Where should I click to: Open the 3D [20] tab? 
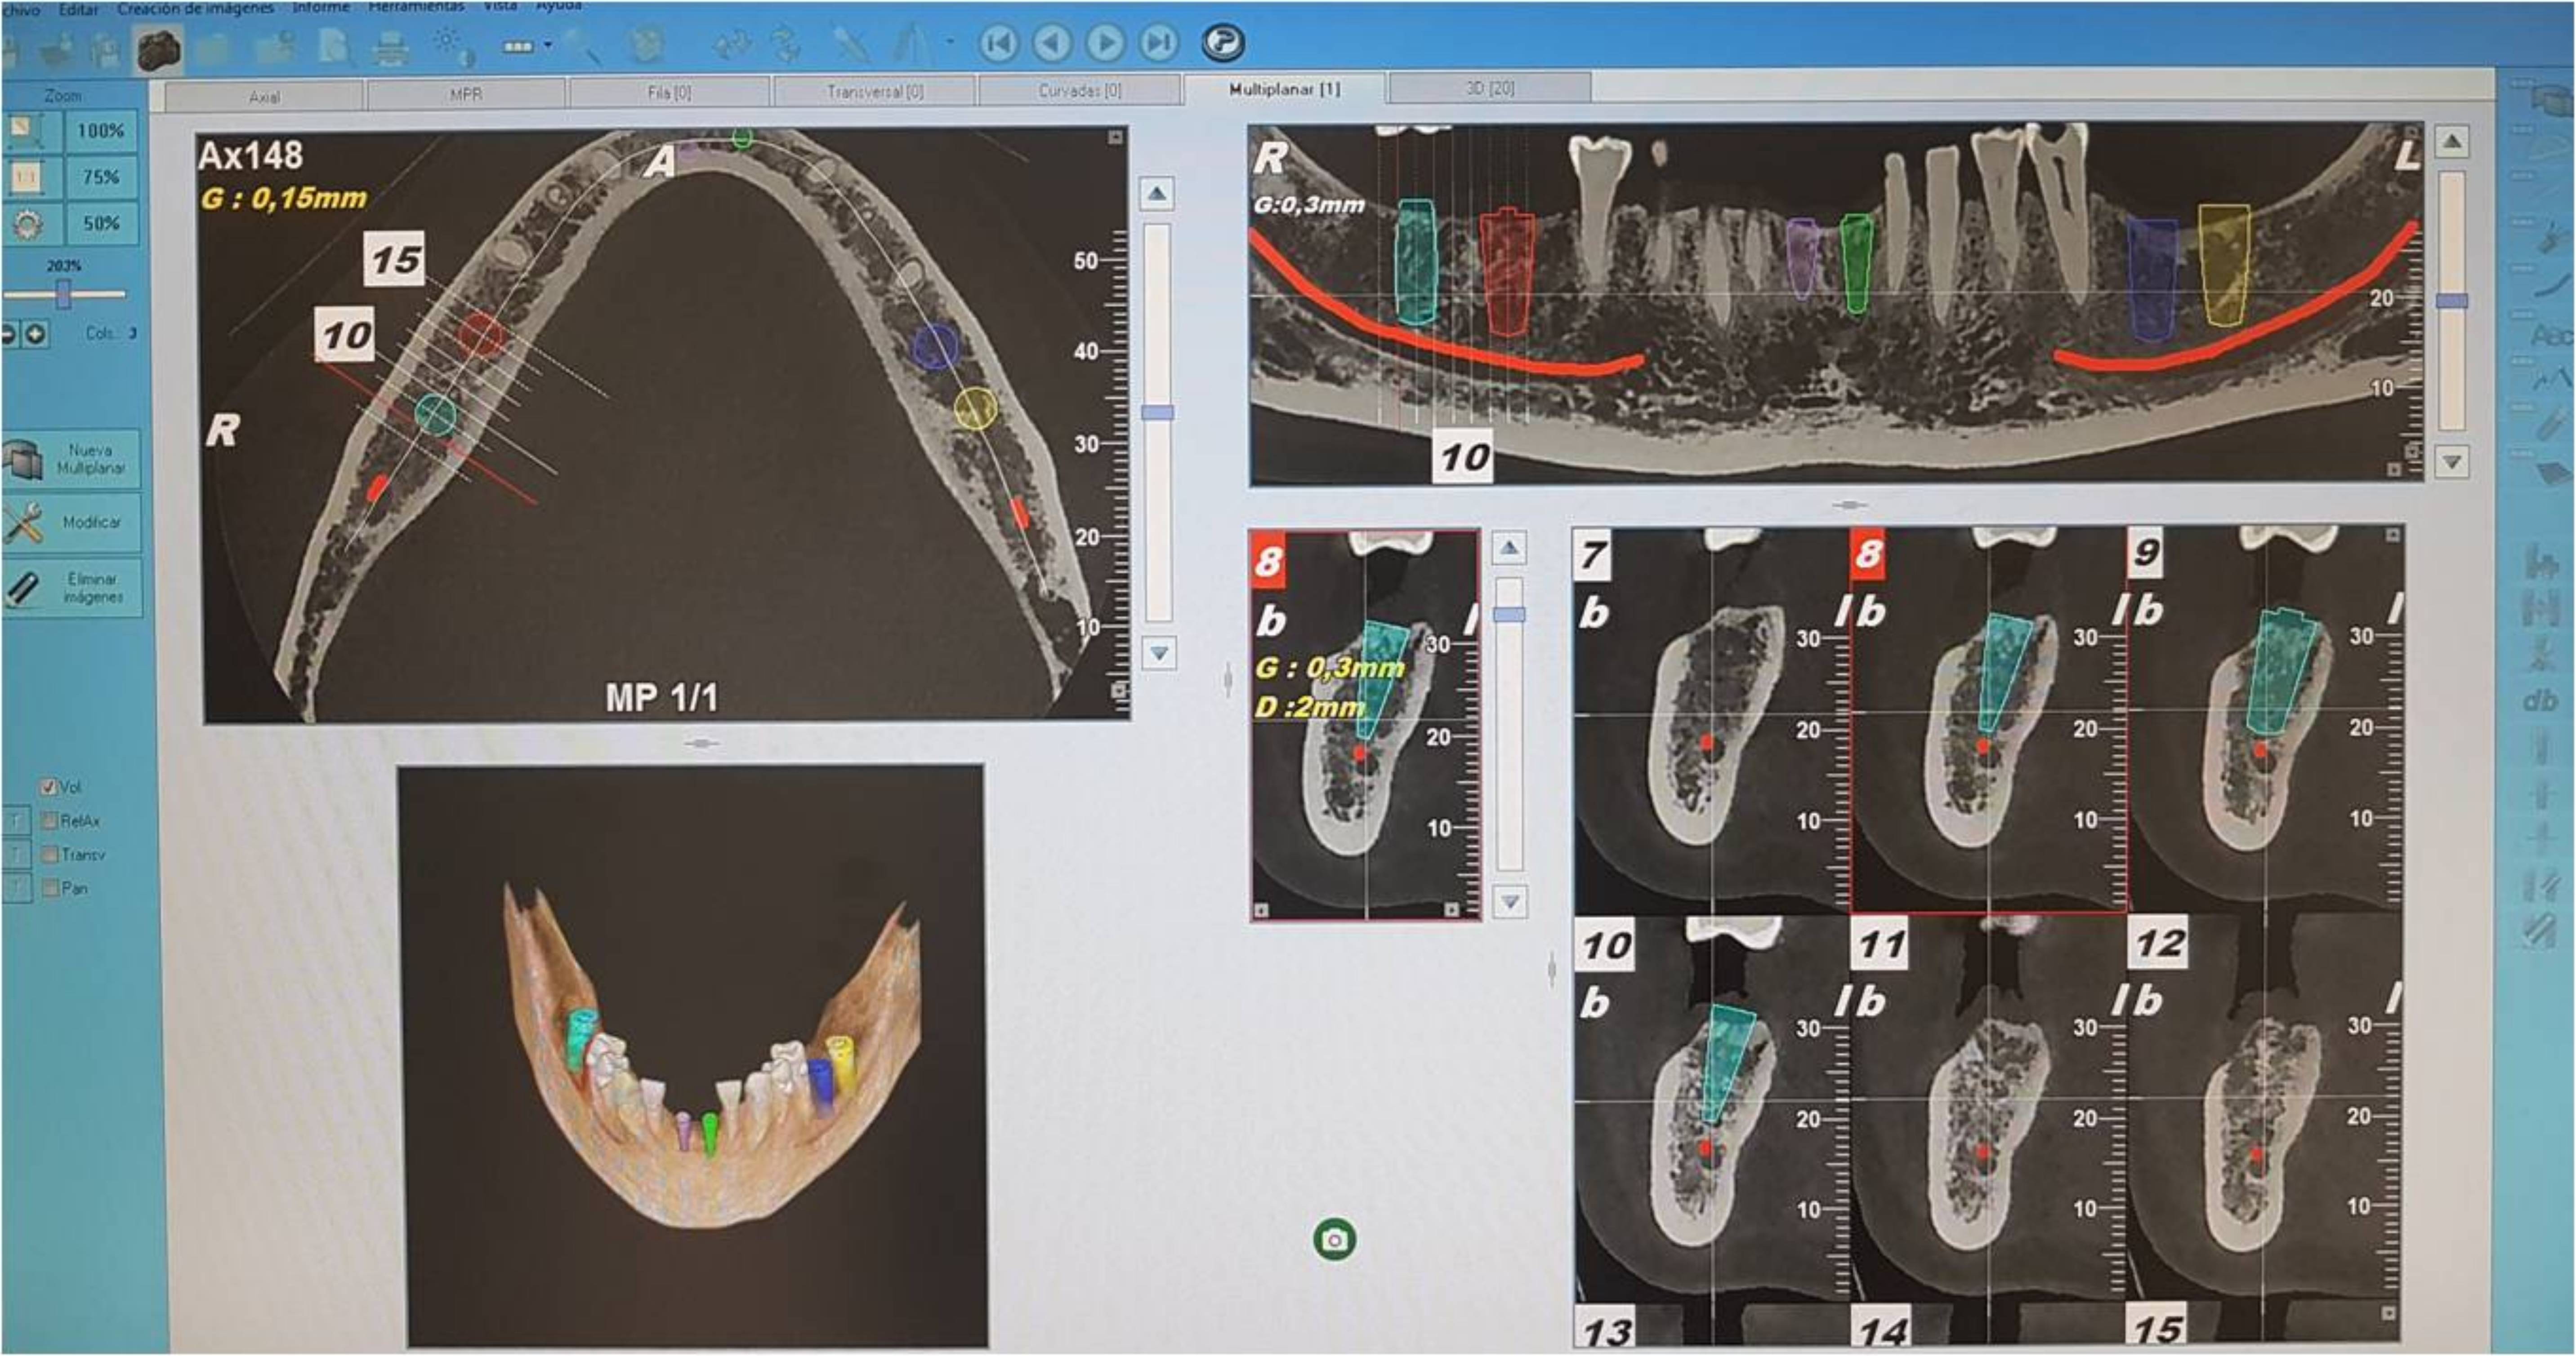(x=1489, y=89)
